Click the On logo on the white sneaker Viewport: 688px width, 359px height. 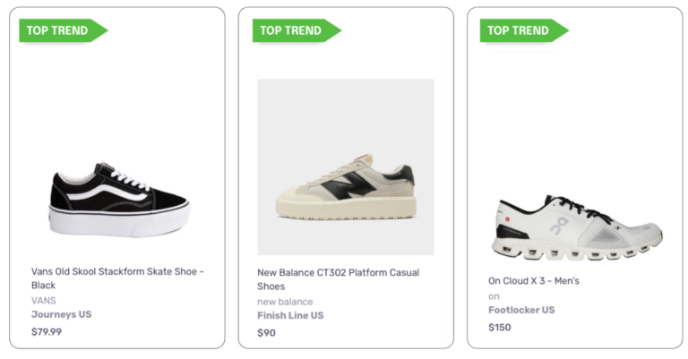558,226
